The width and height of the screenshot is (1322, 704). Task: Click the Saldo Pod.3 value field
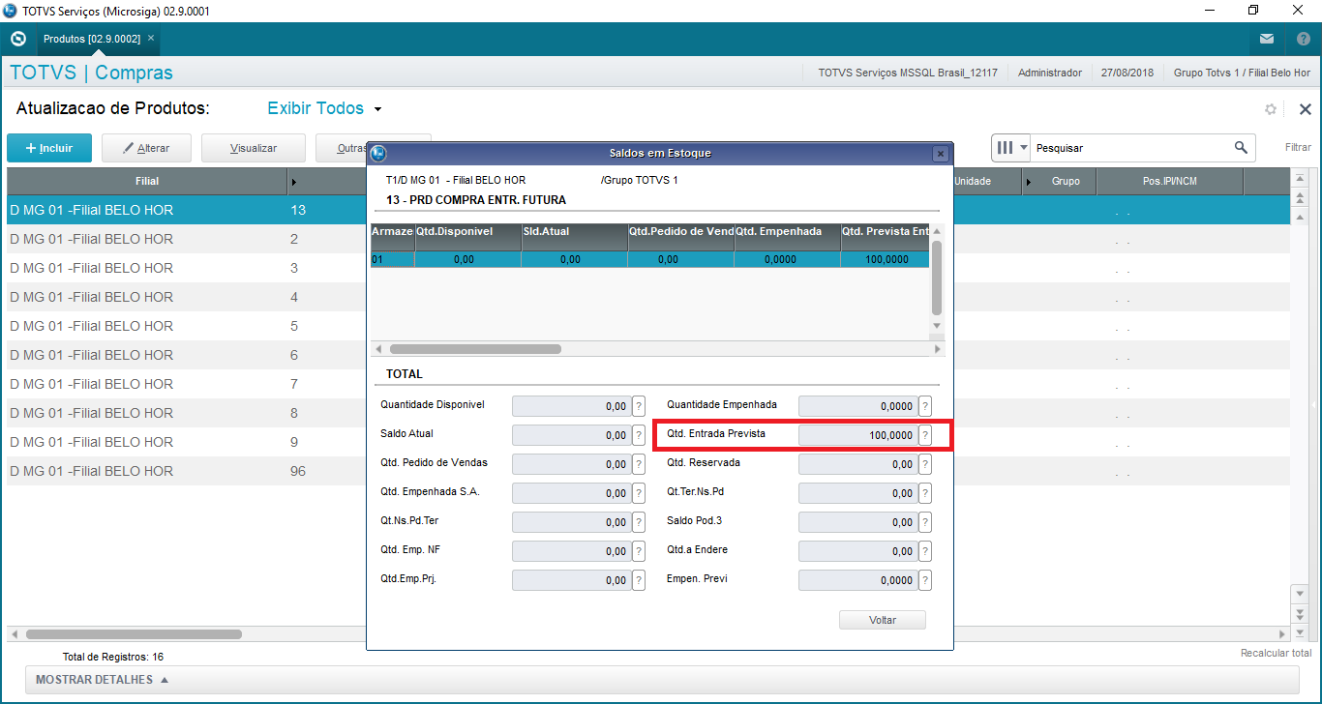point(857,522)
